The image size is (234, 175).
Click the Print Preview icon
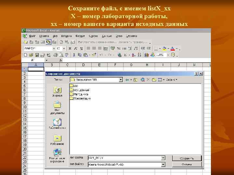pyautogui.click(x=61, y=55)
